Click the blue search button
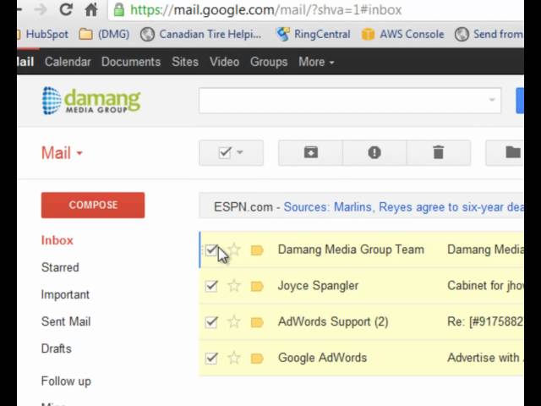Image resolution: width=541 pixels, height=406 pixels. click(x=520, y=101)
